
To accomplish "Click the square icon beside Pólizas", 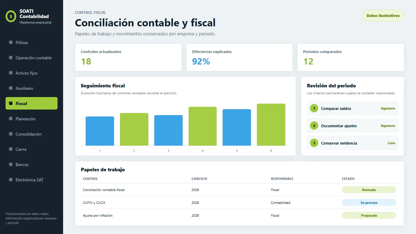I will point(11,42).
